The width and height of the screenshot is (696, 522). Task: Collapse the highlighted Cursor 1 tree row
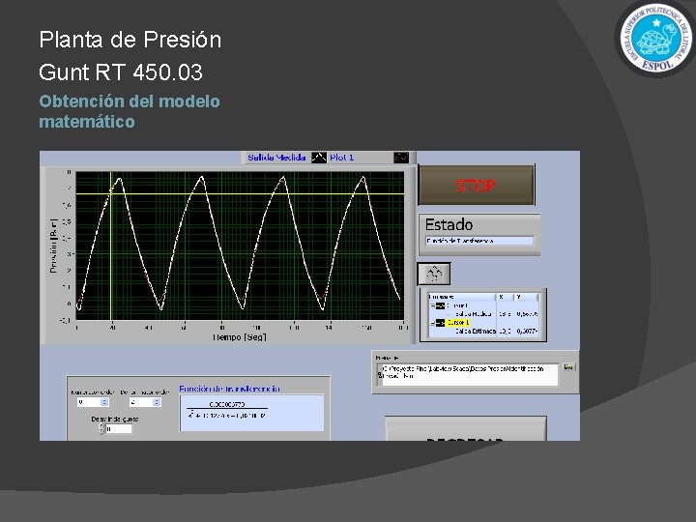[x=432, y=323]
